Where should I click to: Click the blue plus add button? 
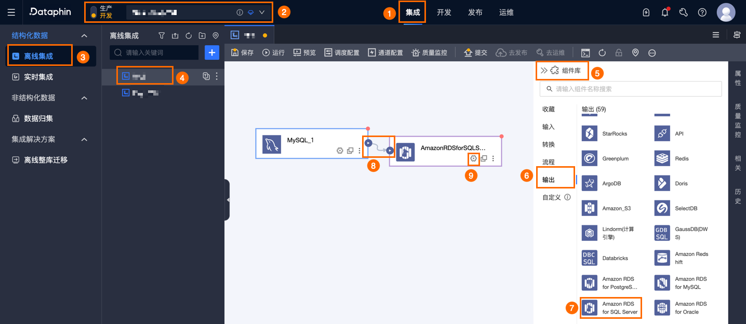pyautogui.click(x=212, y=52)
